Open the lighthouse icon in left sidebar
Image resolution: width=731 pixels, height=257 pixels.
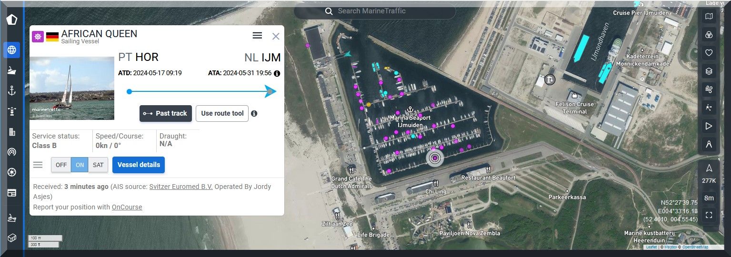pos(12,111)
